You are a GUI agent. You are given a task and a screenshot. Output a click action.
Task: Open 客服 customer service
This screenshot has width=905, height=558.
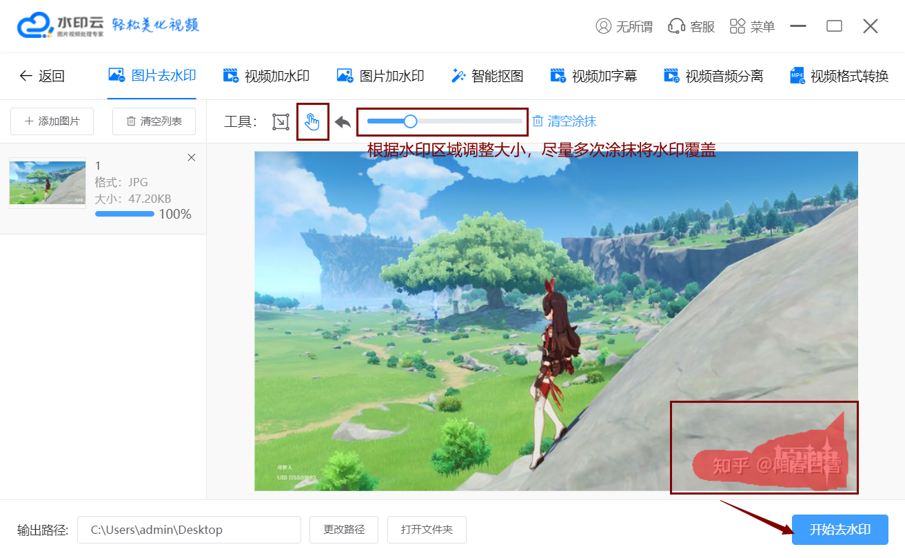point(691,26)
